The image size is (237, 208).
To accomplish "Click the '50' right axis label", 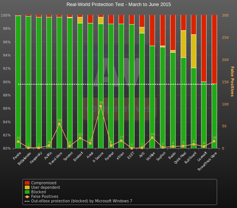I will [x=224, y=126].
